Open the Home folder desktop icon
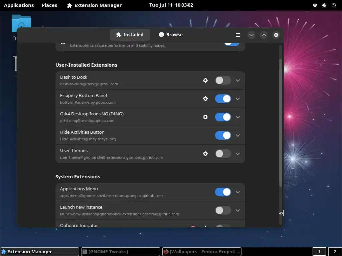This screenshot has width=342, height=256. [21, 23]
